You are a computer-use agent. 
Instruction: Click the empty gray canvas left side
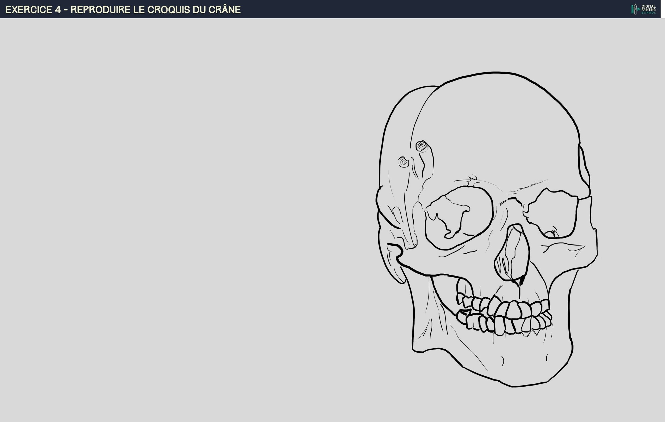pos(166,221)
